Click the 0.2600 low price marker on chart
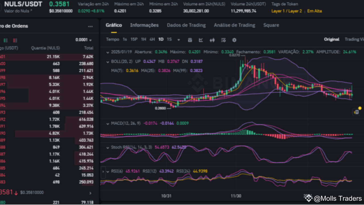Viewport: 364px width, 205px height. 160,108
